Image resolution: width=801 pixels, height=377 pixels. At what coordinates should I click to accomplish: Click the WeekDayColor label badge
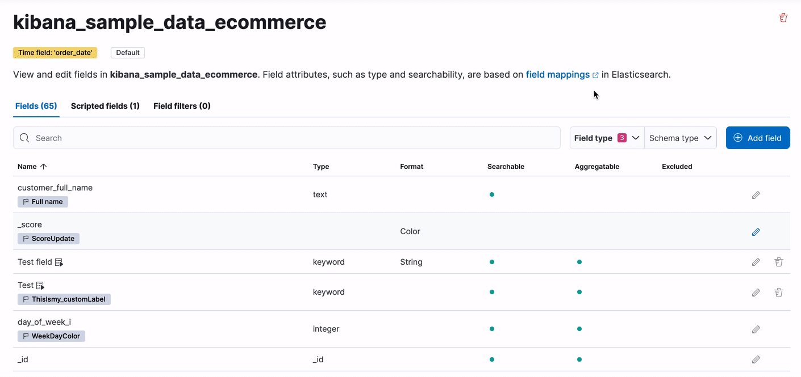click(x=51, y=336)
